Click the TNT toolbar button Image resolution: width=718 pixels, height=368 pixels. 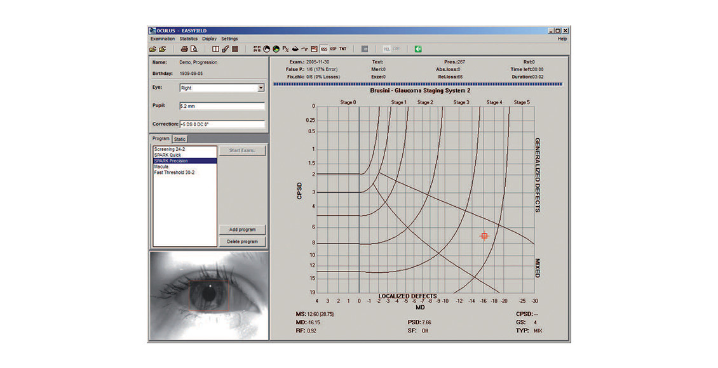coord(343,49)
